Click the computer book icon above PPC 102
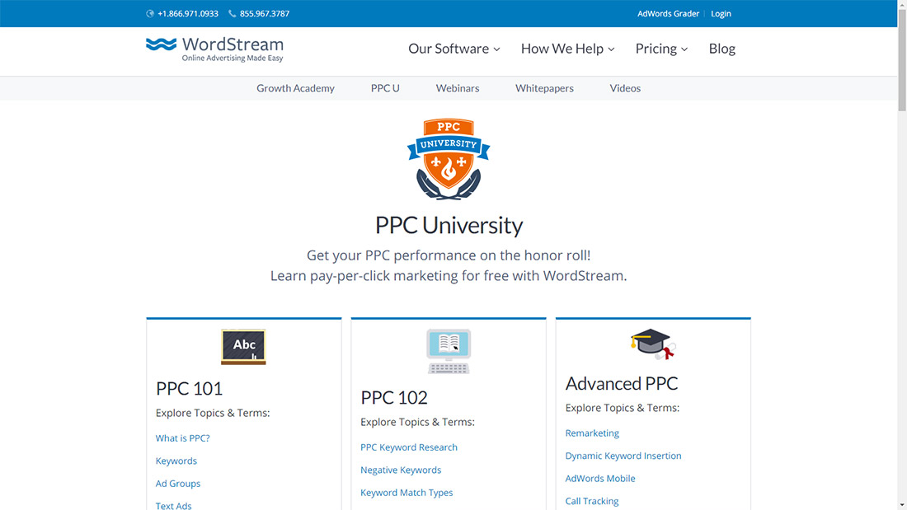907x510 pixels. point(449,351)
